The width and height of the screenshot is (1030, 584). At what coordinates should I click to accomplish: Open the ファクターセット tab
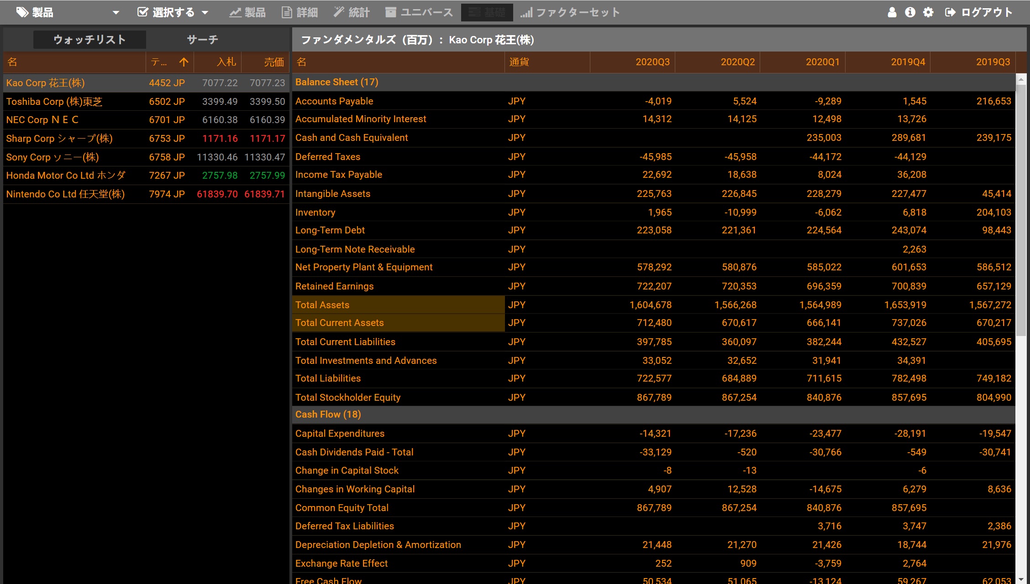point(570,12)
